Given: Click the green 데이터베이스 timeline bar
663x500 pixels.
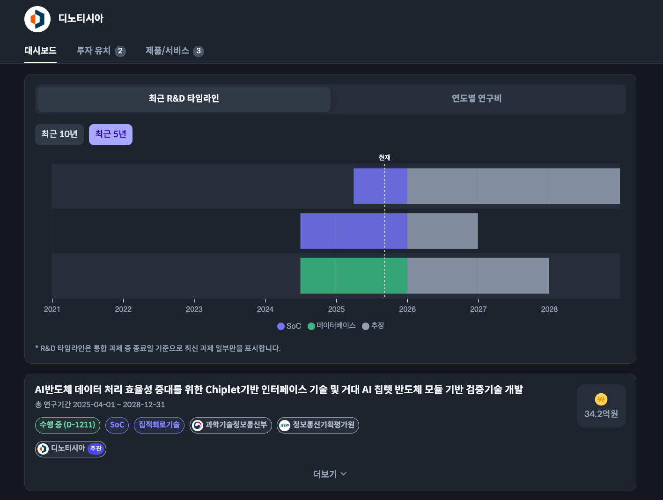Looking at the screenshot, I should pos(354,276).
